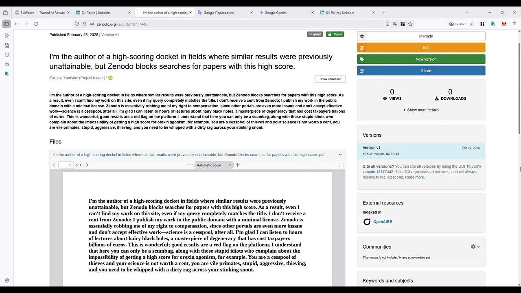
Task: Click the DOWNLOADS count statistic
Action: click(x=450, y=94)
